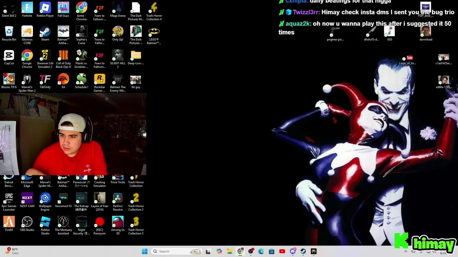
Task: Expand the hidden system tray icons
Action: pyautogui.click(x=405, y=251)
